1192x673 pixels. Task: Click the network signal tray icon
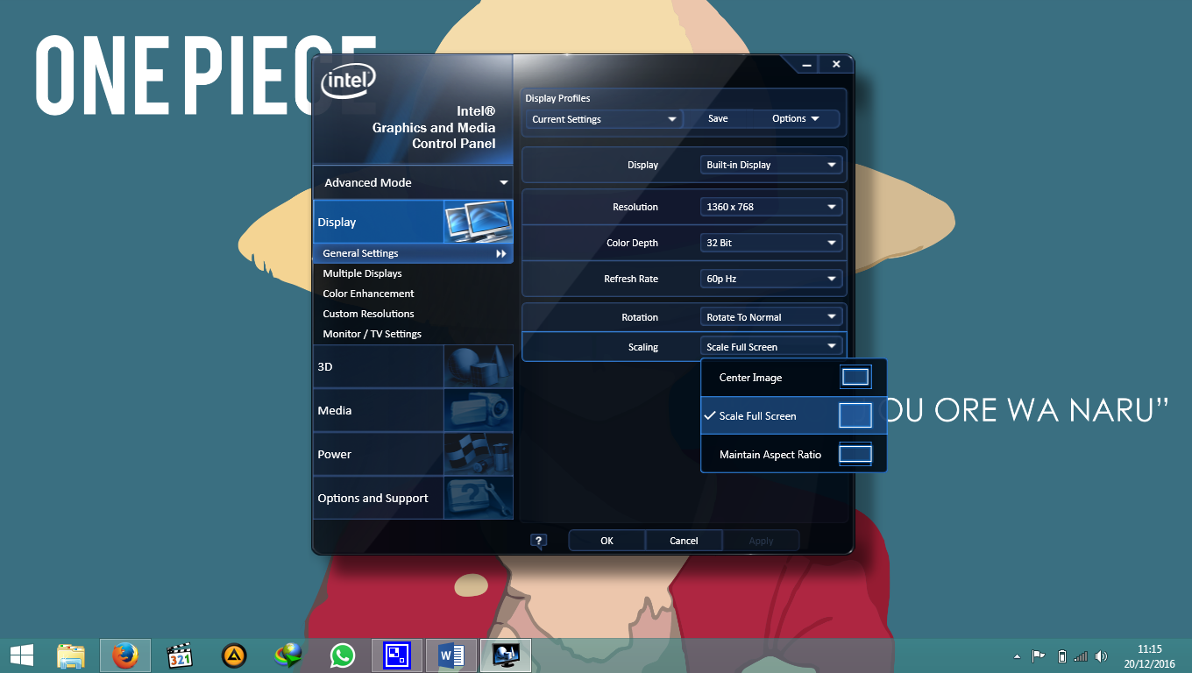pos(1081,655)
